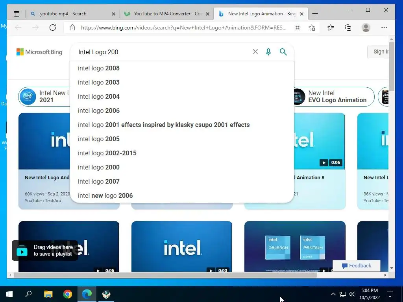The height and width of the screenshot is (302, 403).
Task: Open the Celeron Pentium video thumbnail
Action: (x=295, y=246)
